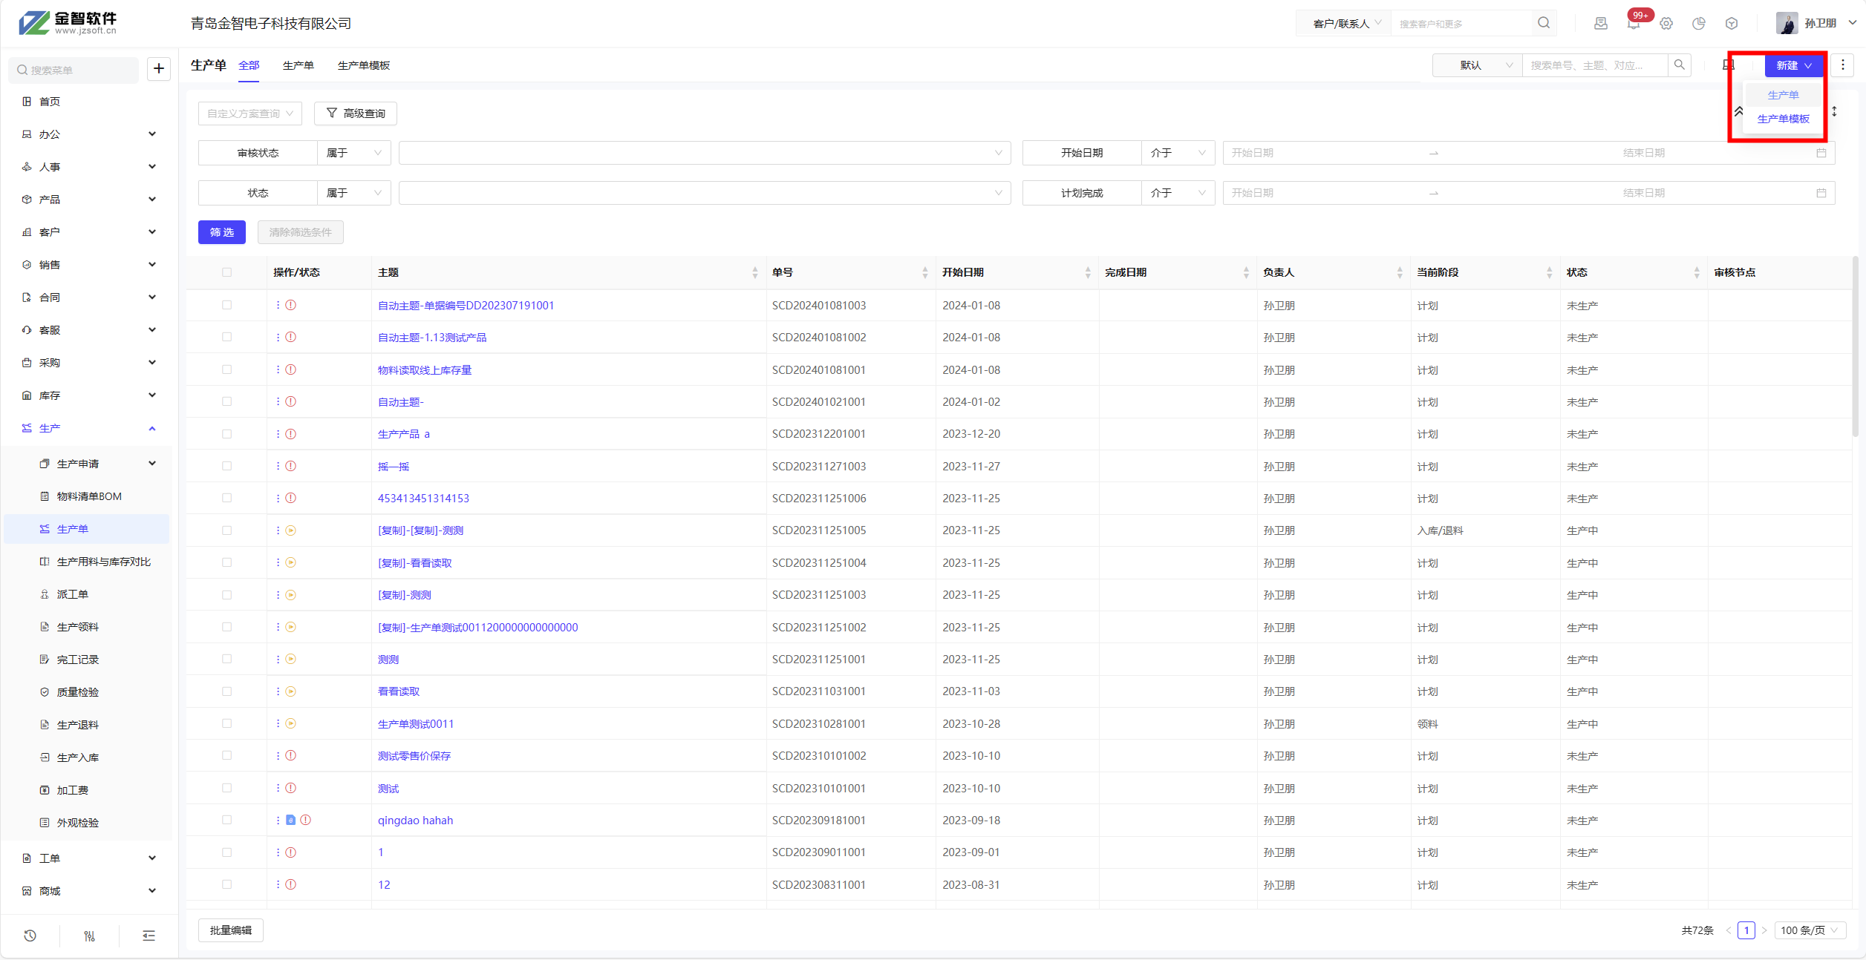Open the 100 条/页 page size dropdown
Viewport: 1866px width, 960px height.
[x=1810, y=930]
